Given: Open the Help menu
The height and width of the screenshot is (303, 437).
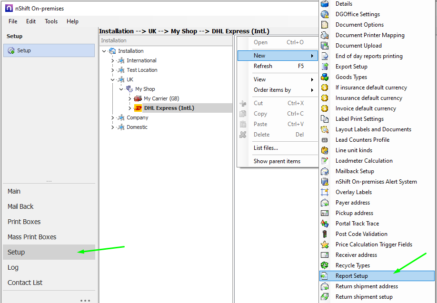Looking at the screenshot, I should click(x=72, y=21).
